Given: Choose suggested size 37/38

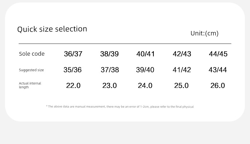Looking at the screenshot, I should pos(110,70).
